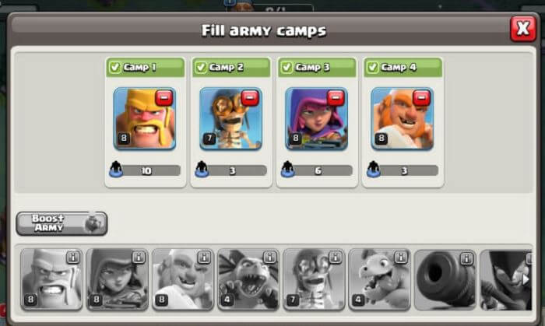This screenshot has width=545, height=326.
Task: Uncheck the Camp 1 checkbox
Action: point(115,67)
